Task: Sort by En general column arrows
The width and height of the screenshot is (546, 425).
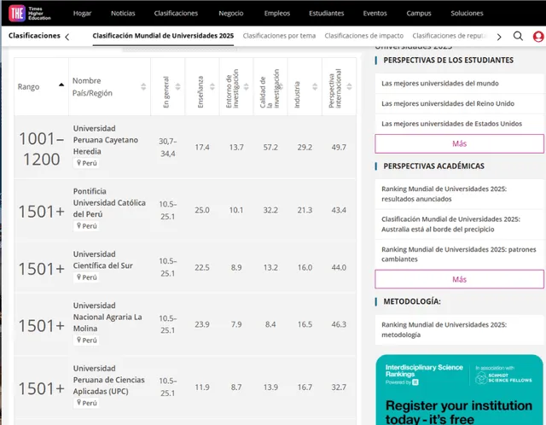Action: click(177, 87)
